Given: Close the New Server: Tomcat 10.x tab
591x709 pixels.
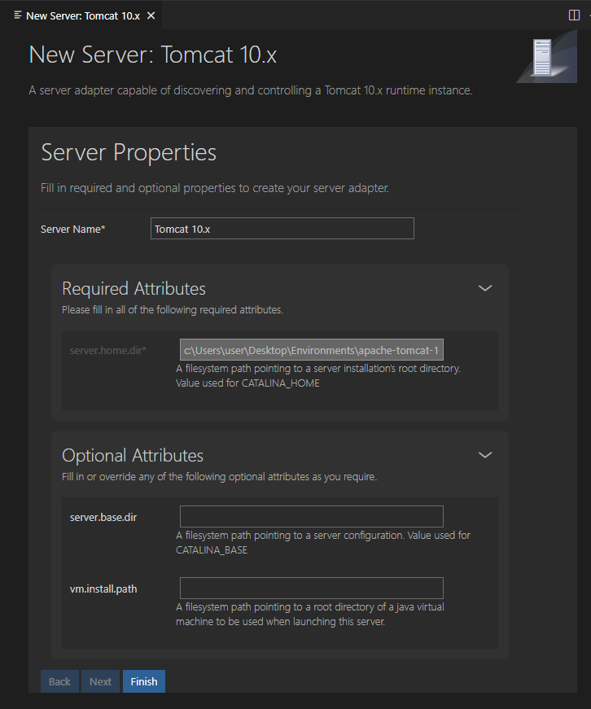Looking at the screenshot, I should click(151, 15).
